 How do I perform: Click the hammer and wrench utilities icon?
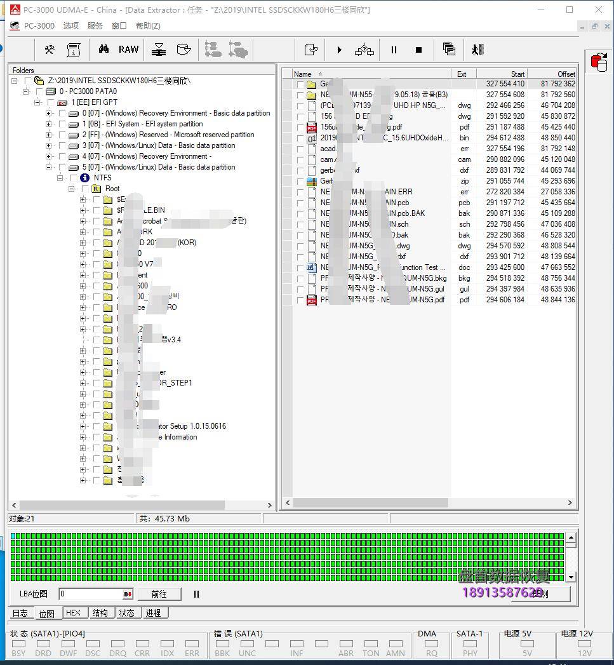[x=50, y=50]
